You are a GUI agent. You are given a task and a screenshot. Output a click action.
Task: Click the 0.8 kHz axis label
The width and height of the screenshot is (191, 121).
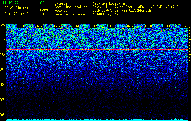pos(2,85)
